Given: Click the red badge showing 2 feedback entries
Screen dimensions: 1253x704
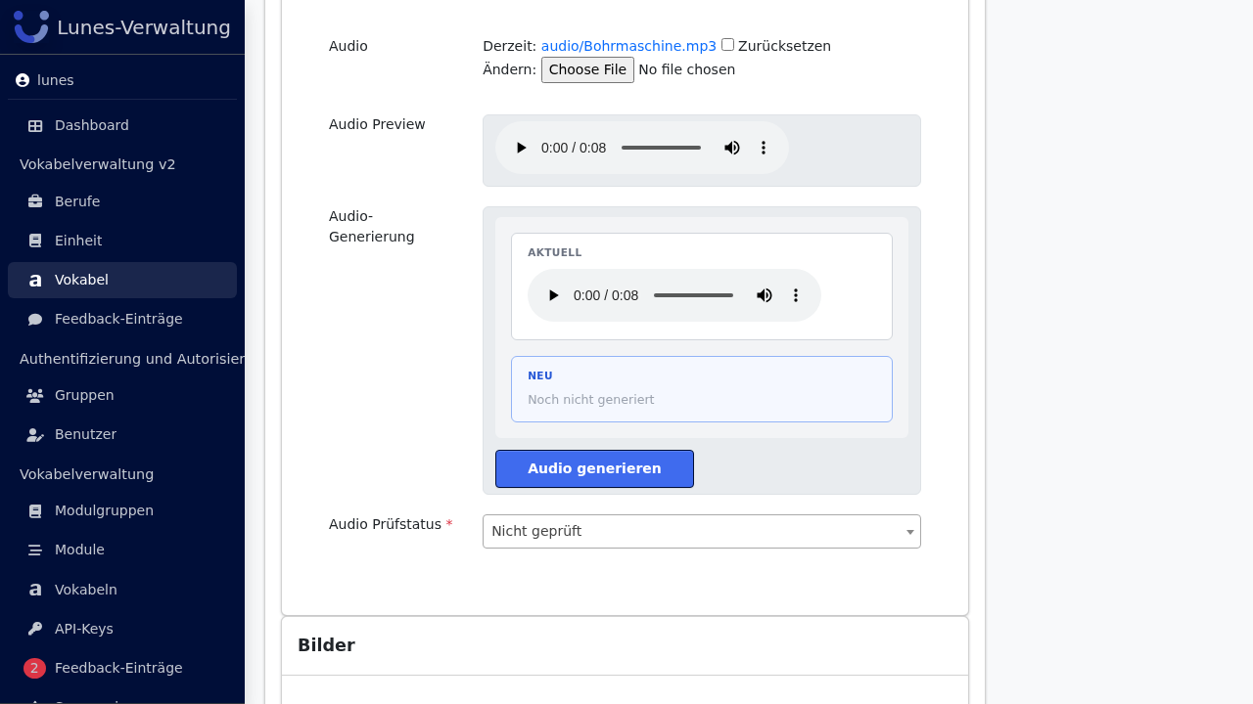Looking at the screenshot, I should (x=34, y=668).
